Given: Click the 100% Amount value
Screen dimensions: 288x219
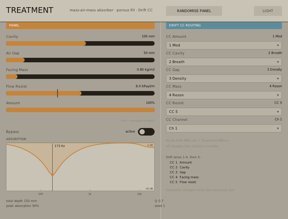Looking at the screenshot, I should [x=150, y=103].
